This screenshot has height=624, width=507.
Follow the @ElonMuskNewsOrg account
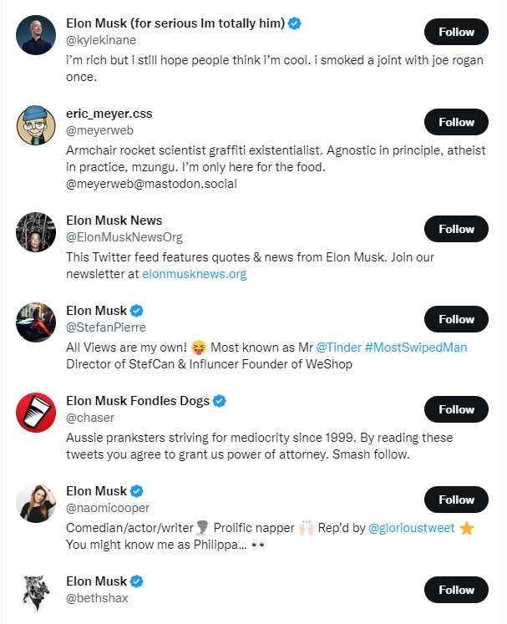(x=456, y=229)
